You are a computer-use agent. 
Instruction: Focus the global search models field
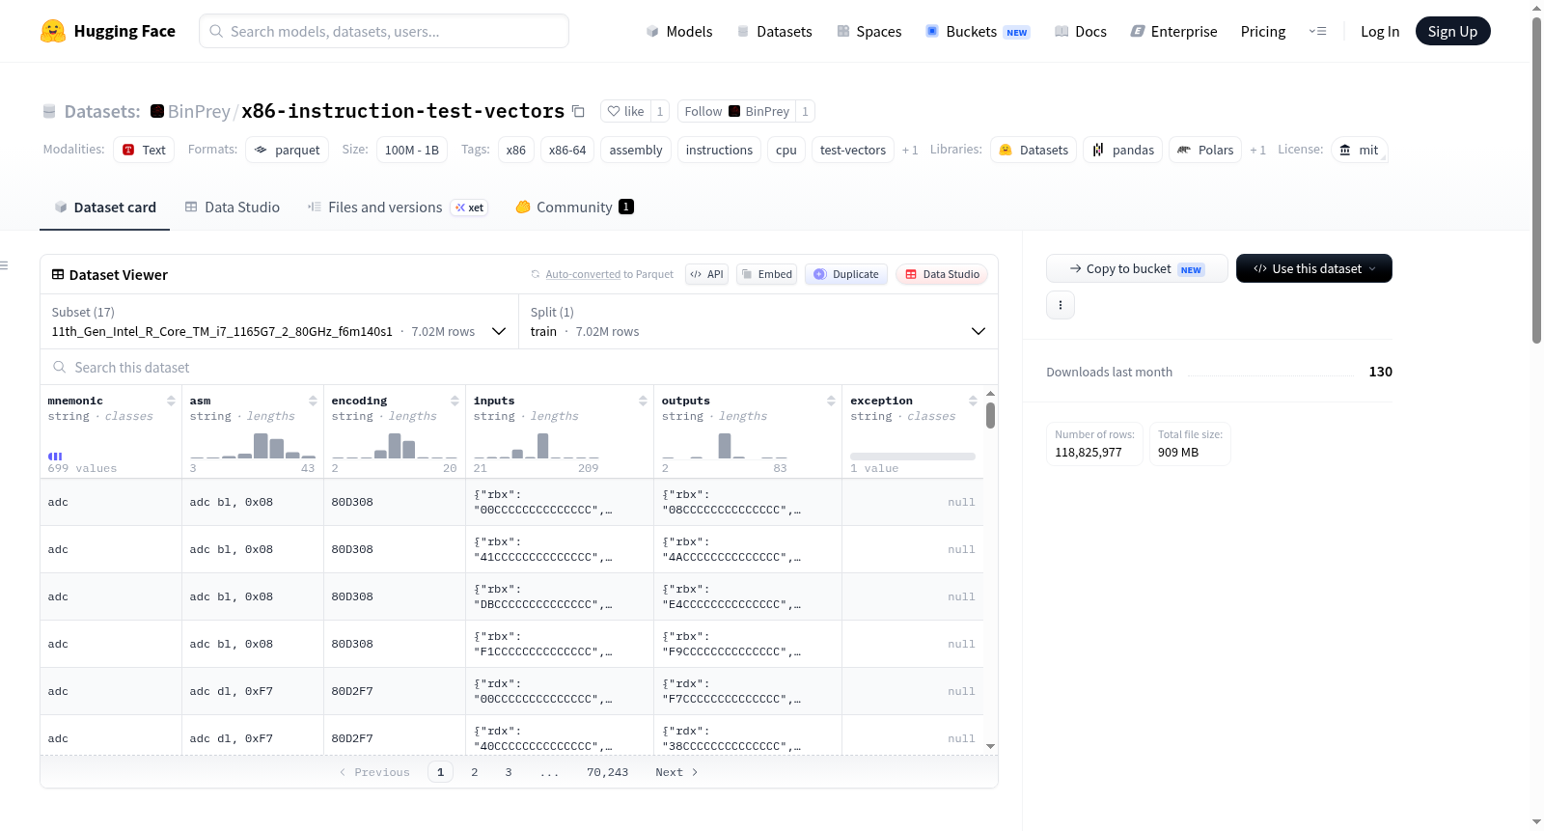point(384,31)
